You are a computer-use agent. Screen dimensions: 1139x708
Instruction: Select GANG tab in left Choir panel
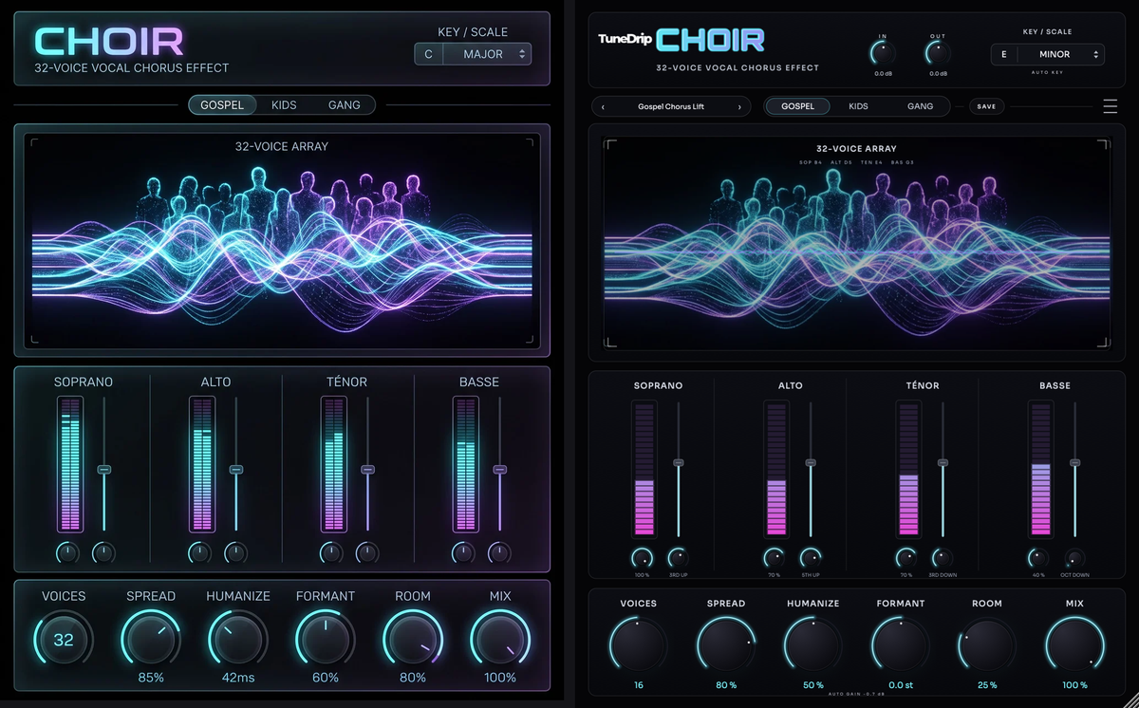[x=344, y=104]
